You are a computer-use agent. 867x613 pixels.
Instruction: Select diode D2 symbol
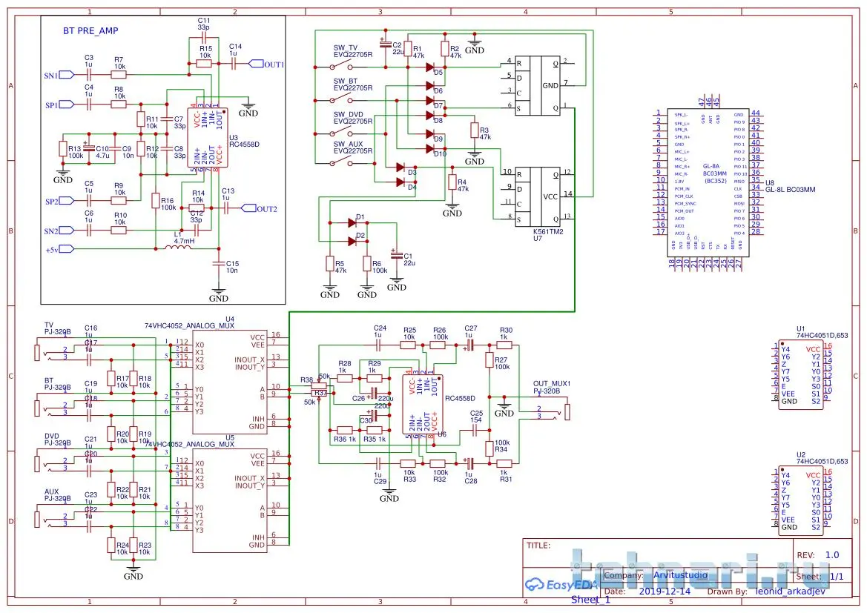click(x=352, y=241)
